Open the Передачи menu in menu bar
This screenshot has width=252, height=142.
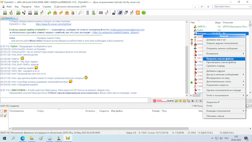click(x=26, y=6)
